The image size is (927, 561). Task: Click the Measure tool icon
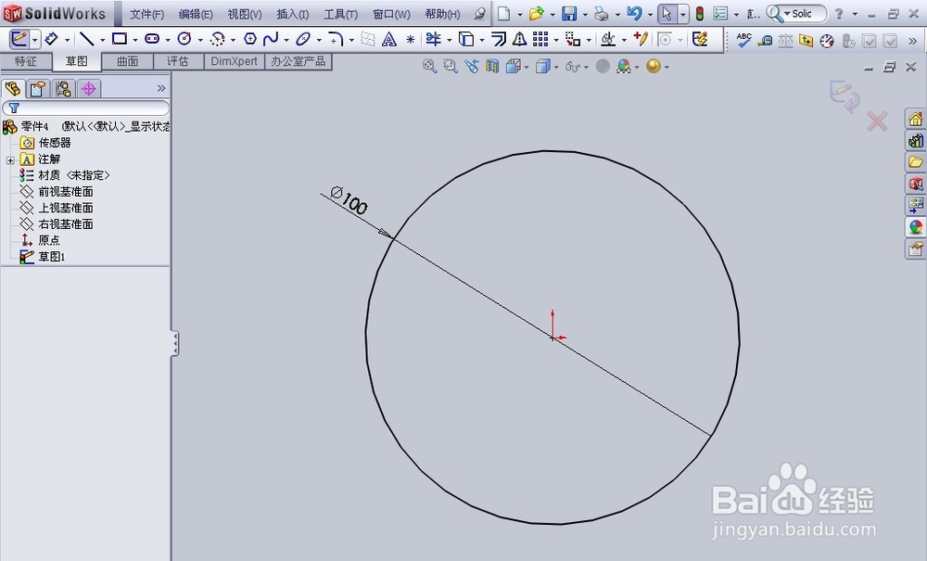click(765, 40)
